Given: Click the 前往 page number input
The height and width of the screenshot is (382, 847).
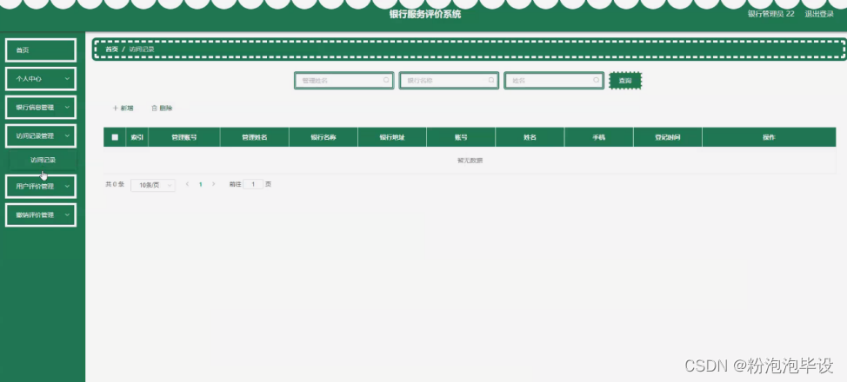Looking at the screenshot, I should pyautogui.click(x=253, y=184).
